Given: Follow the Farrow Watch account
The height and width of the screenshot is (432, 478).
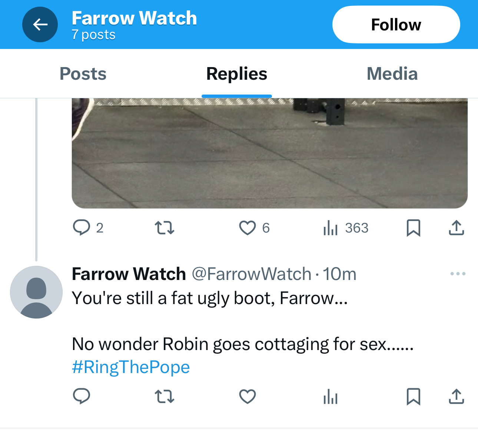Looking at the screenshot, I should click(x=396, y=24).
